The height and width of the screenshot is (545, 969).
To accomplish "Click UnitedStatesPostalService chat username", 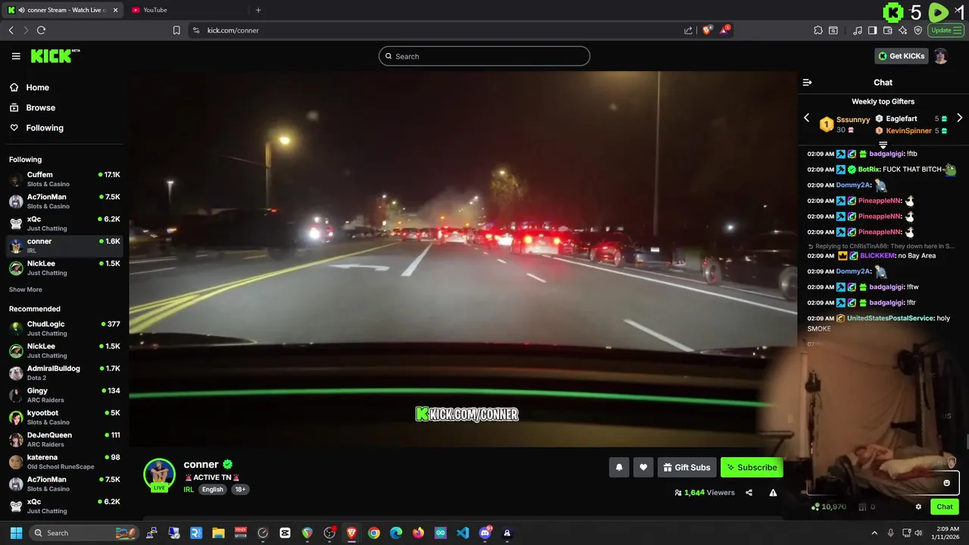I will pos(890,319).
